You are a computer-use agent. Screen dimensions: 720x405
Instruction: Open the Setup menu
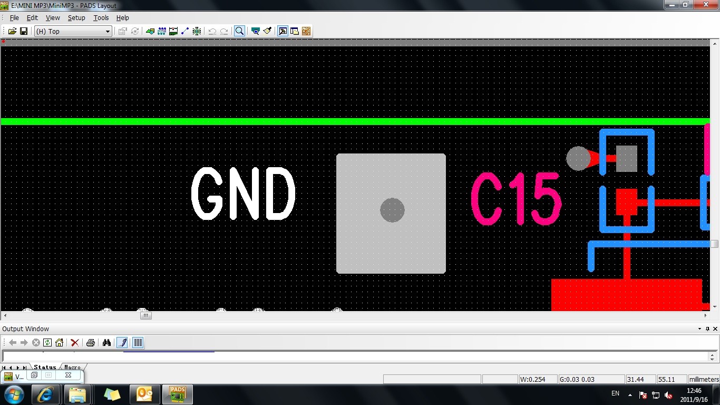pos(76,17)
